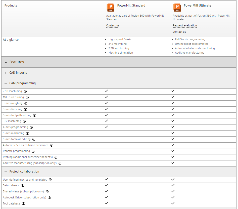View info about 3-axis toolpath editing
This screenshot has height=209, width=238.
click(x=35, y=115)
